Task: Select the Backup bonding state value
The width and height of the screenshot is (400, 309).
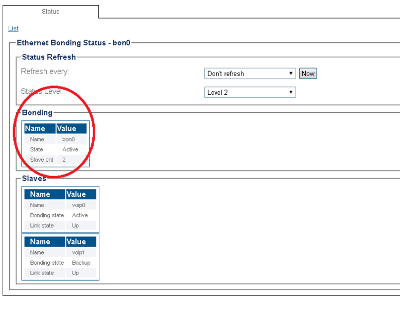Action: coord(81,263)
